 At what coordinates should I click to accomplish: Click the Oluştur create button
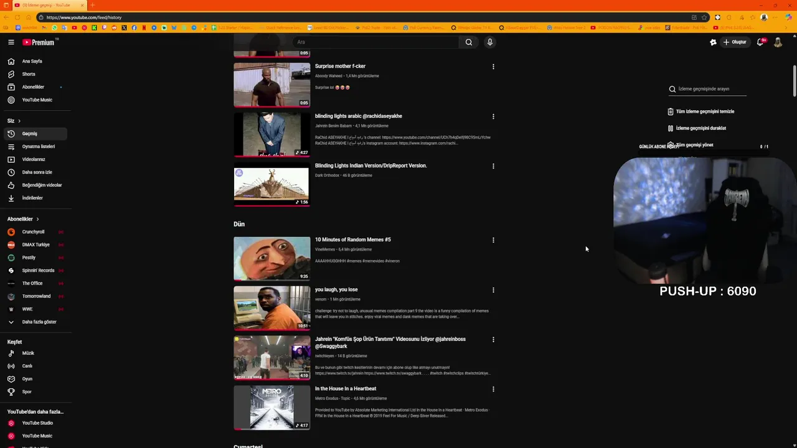tap(734, 42)
